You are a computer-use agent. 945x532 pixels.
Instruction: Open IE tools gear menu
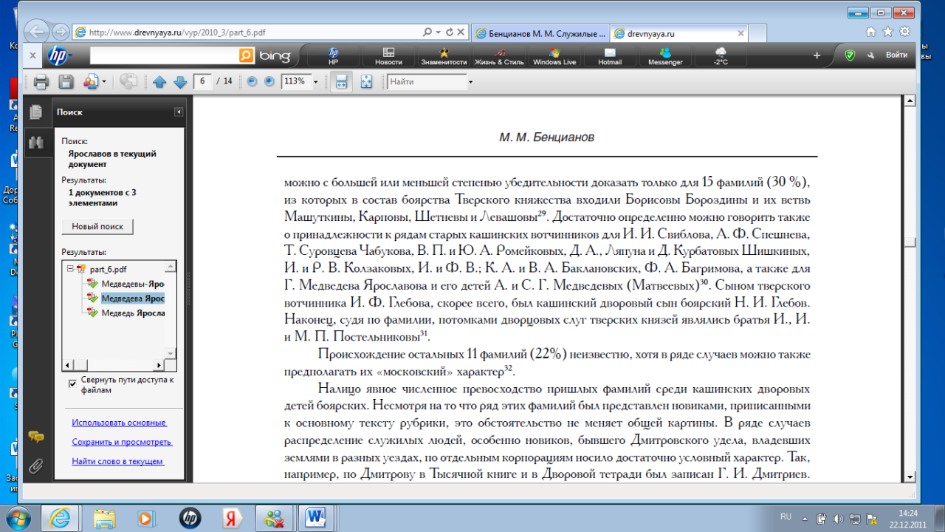pyautogui.click(x=904, y=32)
